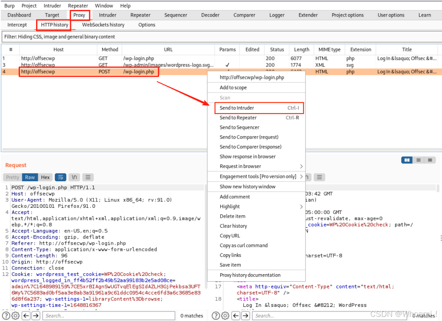Switch to the Target tab
The height and width of the screenshot is (321, 442).
pyautogui.click(x=52, y=15)
